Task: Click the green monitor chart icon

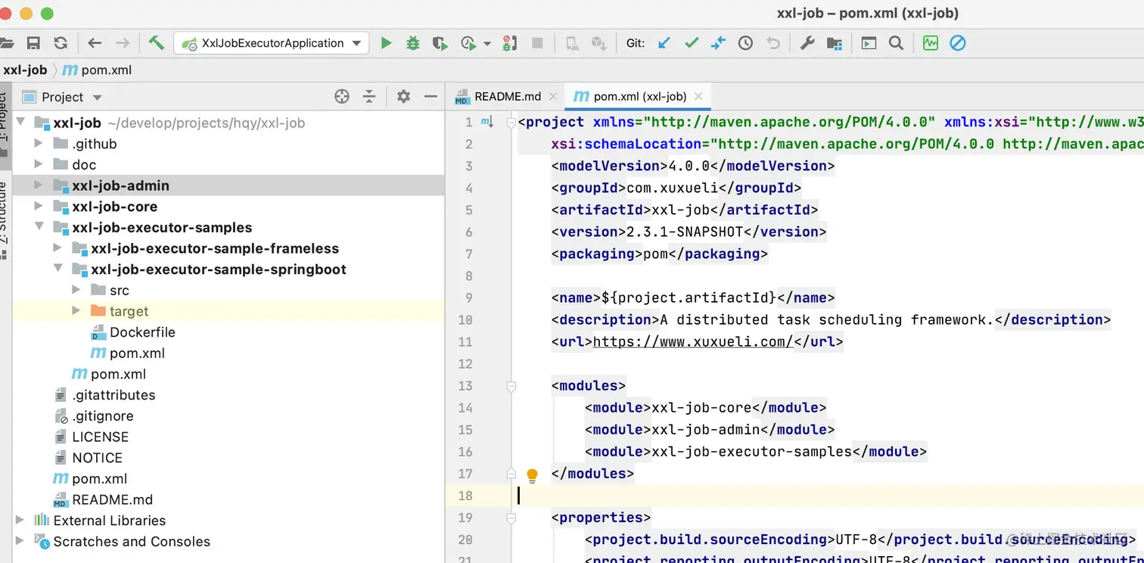Action: (x=930, y=43)
